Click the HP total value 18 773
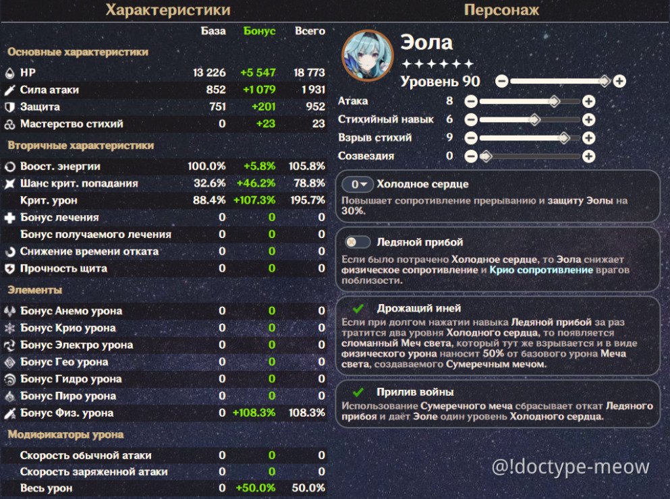Image resolution: width=670 pixels, height=499 pixels. point(309,73)
